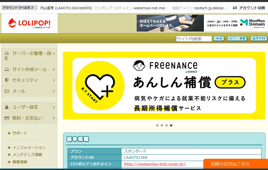Click アカウントラベルをつ… label button
268x170 pixels.
tap(19, 8)
